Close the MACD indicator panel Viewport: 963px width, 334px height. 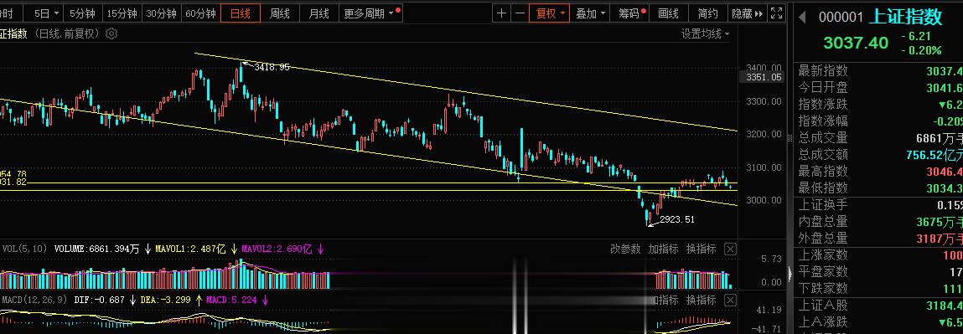pyautogui.click(x=730, y=301)
